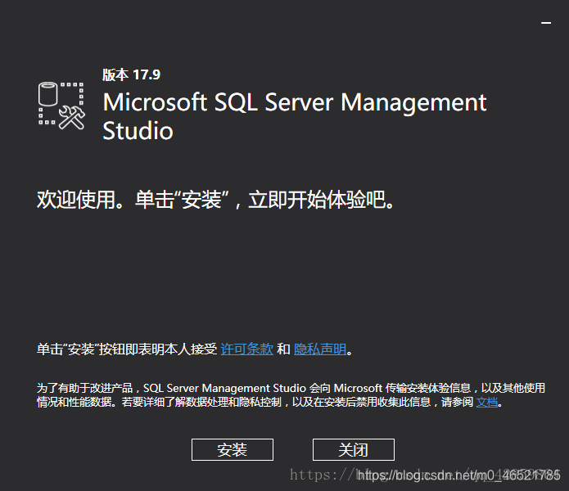Click the Microsoft SQL Server Management Studio title
The image size is (569, 491).
pos(294,116)
